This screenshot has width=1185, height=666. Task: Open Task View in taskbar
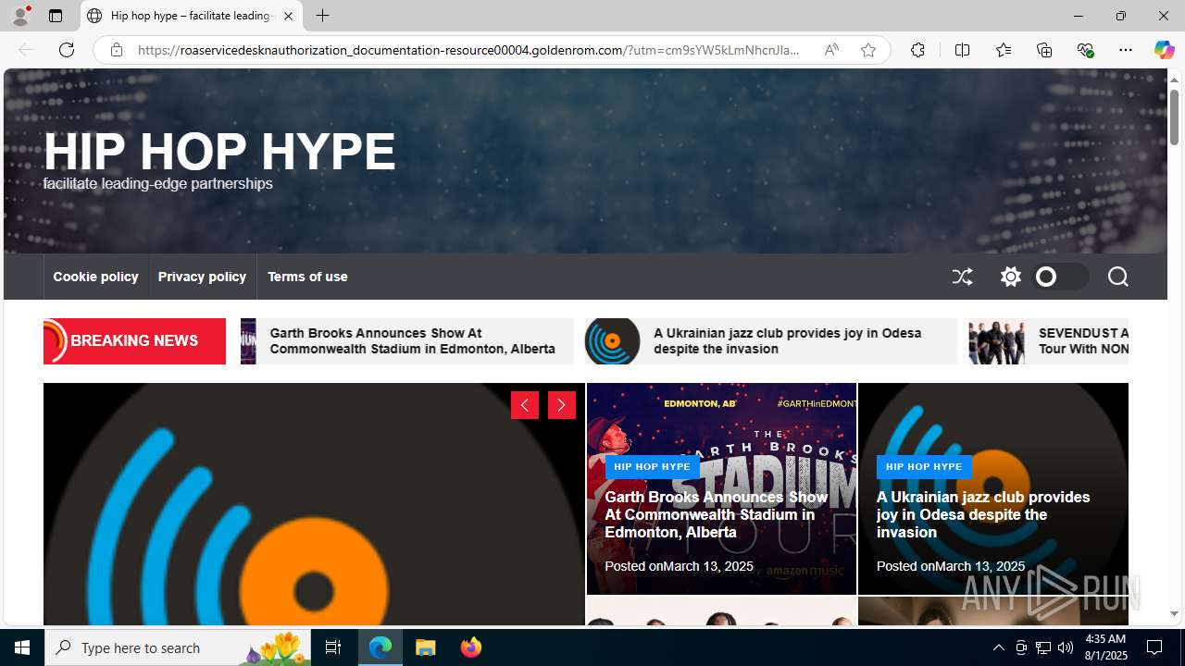click(333, 647)
